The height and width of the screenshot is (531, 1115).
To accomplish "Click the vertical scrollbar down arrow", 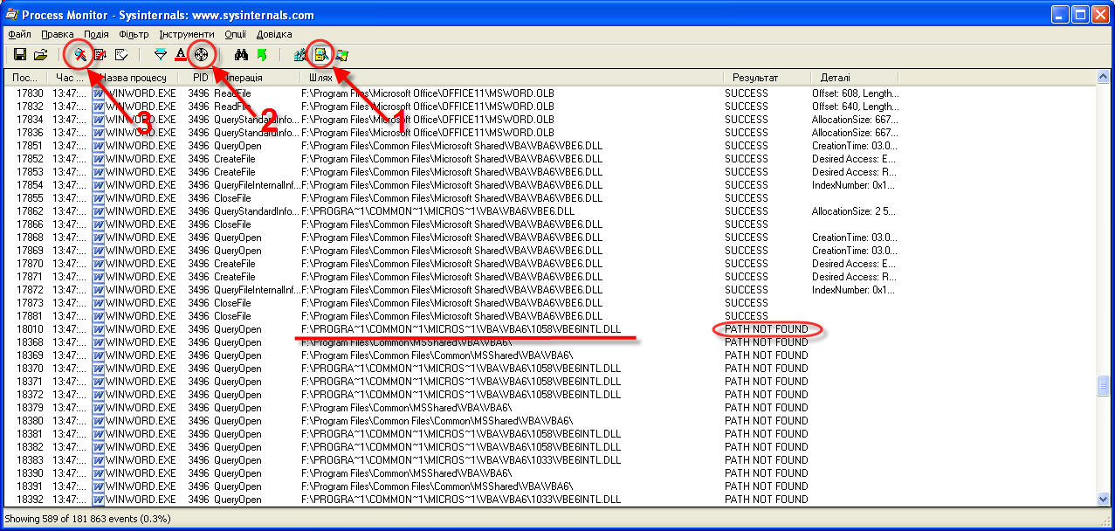I will coord(1103,499).
